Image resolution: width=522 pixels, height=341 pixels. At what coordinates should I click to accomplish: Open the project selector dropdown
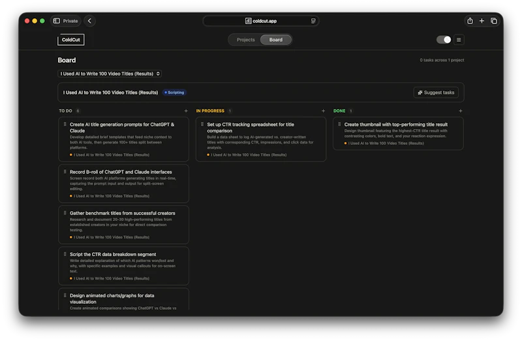[110, 74]
